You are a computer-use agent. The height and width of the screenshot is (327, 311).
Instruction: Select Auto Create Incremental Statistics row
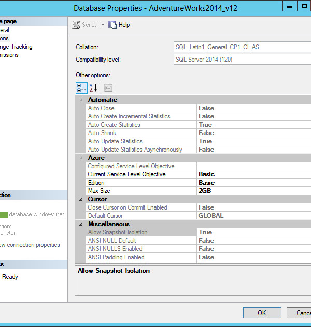(x=199, y=116)
